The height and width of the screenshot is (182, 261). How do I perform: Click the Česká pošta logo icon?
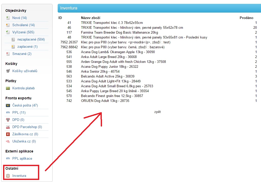click(8, 105)
